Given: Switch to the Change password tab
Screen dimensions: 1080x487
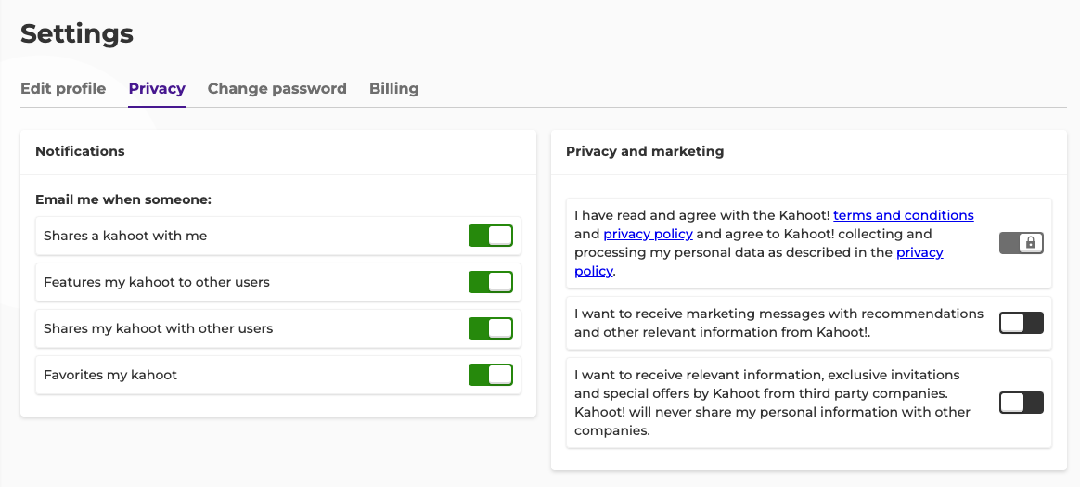Looking at the screenshot, I should pos(276,89).
